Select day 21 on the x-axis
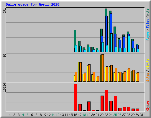The height and width of the screenshot is (118, 151). 97,115
